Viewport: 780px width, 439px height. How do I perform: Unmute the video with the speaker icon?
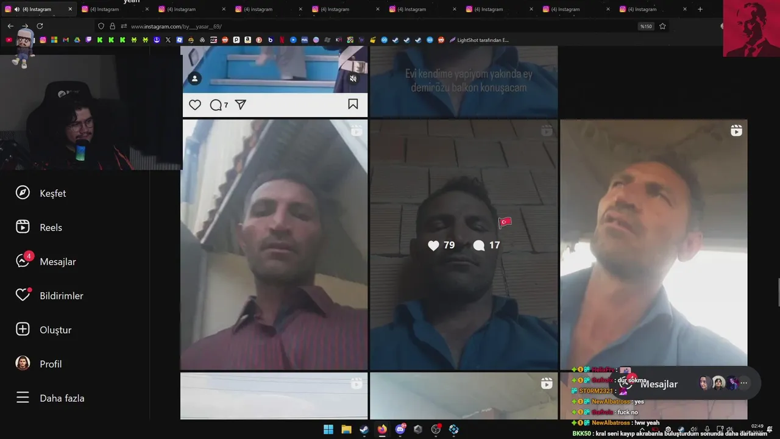[x=353, y=79]
